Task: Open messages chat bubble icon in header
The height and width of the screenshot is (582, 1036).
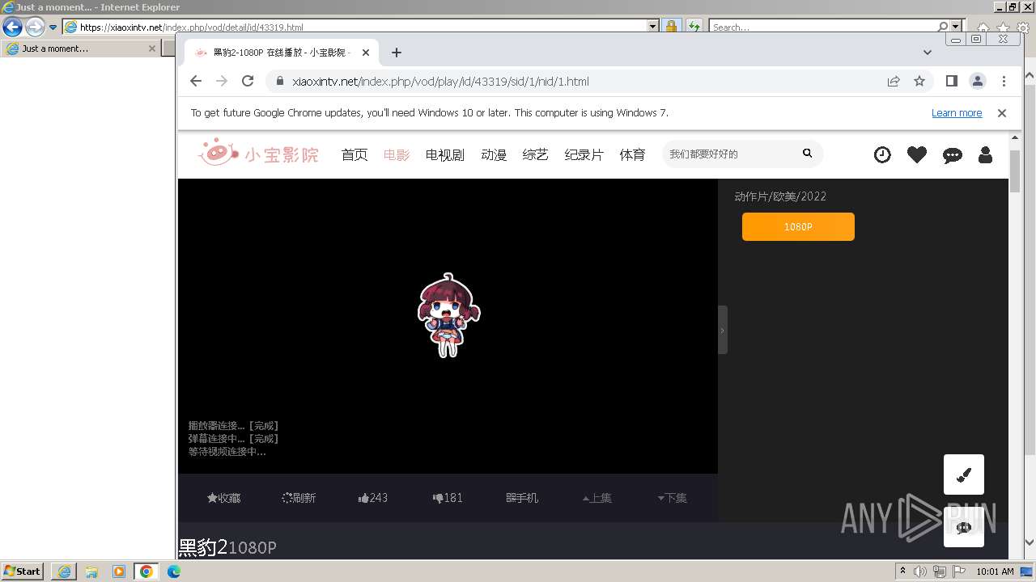Action: 953,155
